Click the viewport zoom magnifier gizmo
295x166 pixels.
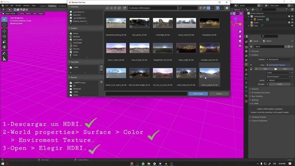coord(240,32)
